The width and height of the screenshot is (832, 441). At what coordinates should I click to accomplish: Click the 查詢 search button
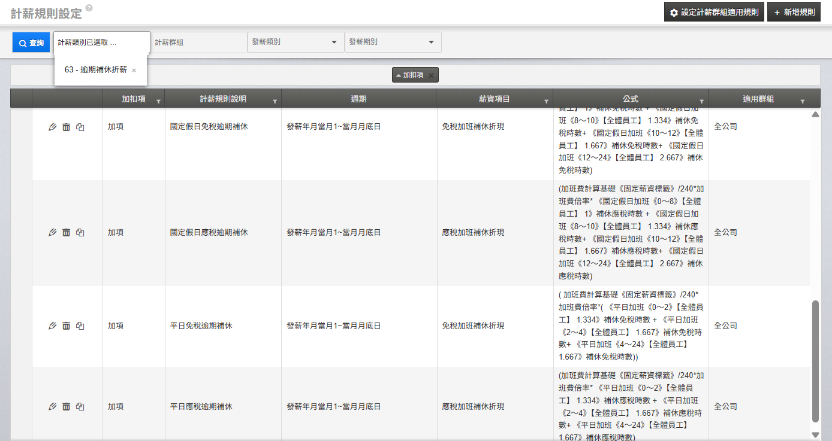(31, 42)
